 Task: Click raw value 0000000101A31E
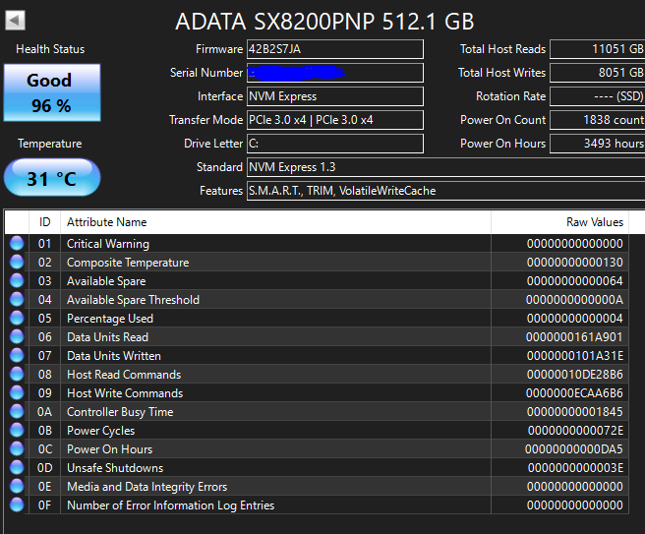point(574,356)
